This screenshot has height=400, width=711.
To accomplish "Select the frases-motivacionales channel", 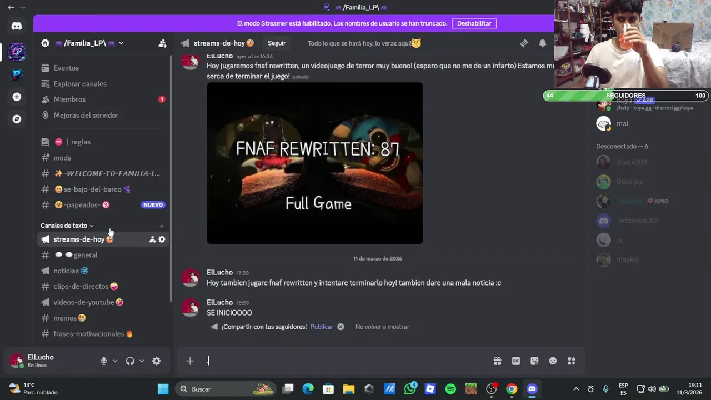I will (103, 334).
